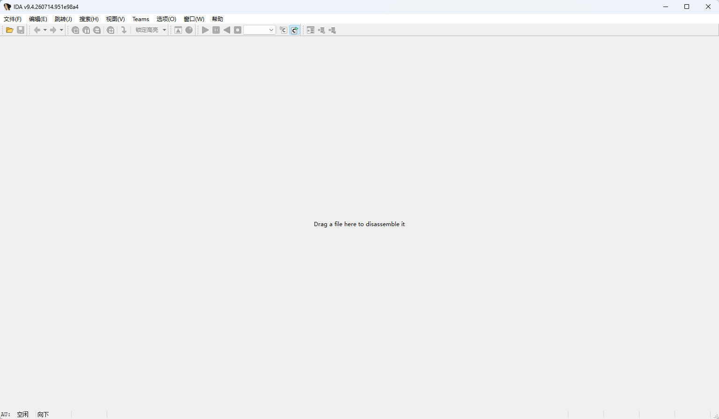Pause the process with pause button

coord(216,30)
